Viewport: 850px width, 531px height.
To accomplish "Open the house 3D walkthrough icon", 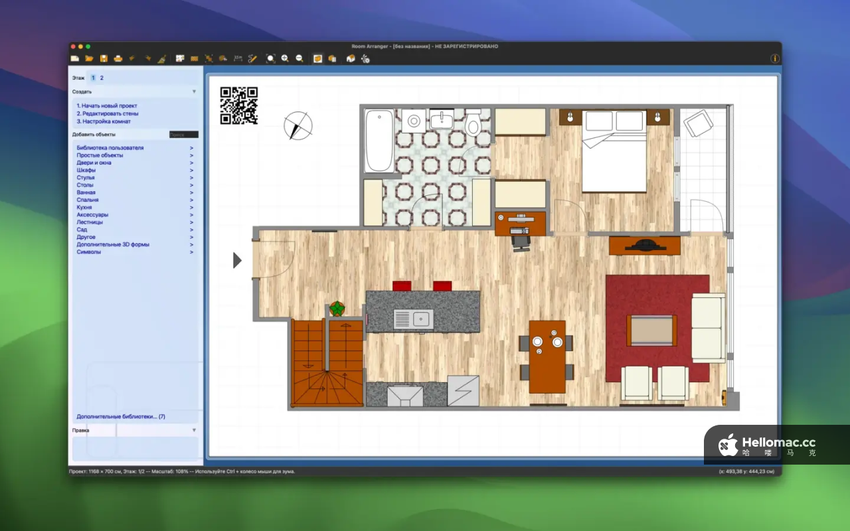I will [351, 58].
